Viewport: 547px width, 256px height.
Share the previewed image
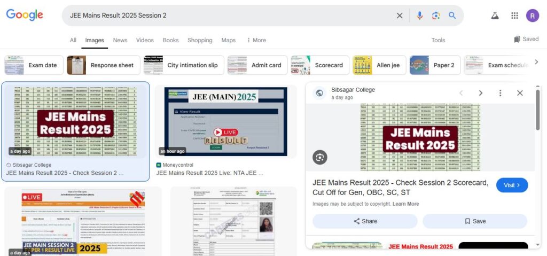(x=365, y=221)
